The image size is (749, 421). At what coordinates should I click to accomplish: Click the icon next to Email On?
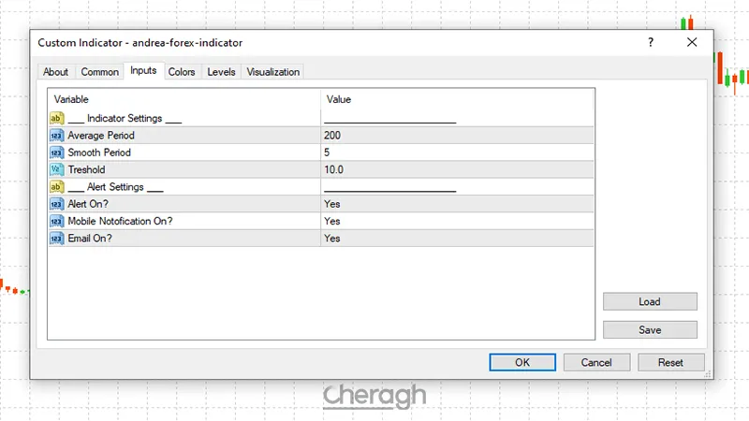tap(56, 239)
